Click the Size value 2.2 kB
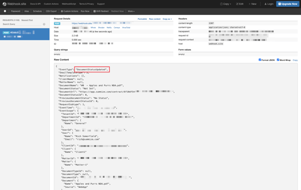 (75, 36)
